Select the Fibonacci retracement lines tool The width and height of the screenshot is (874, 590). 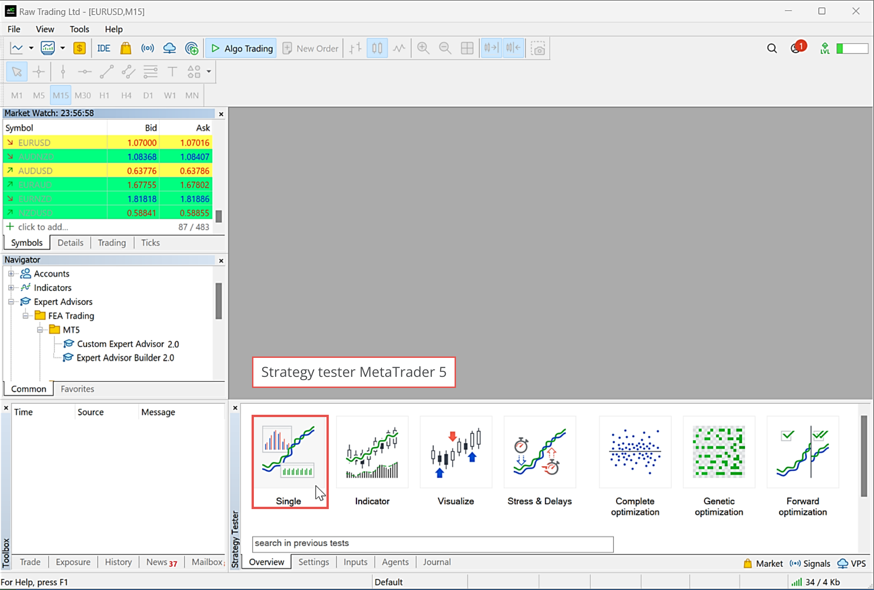tap(150, 72)
